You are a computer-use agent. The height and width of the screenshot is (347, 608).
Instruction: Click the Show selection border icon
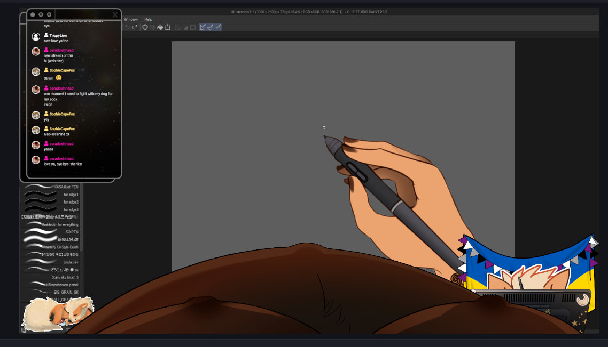click(x=192, y=27)
